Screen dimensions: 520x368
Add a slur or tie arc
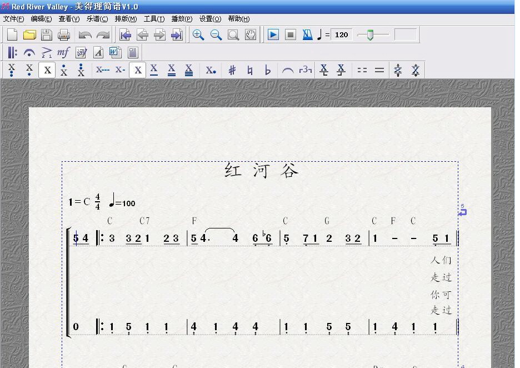288,70
